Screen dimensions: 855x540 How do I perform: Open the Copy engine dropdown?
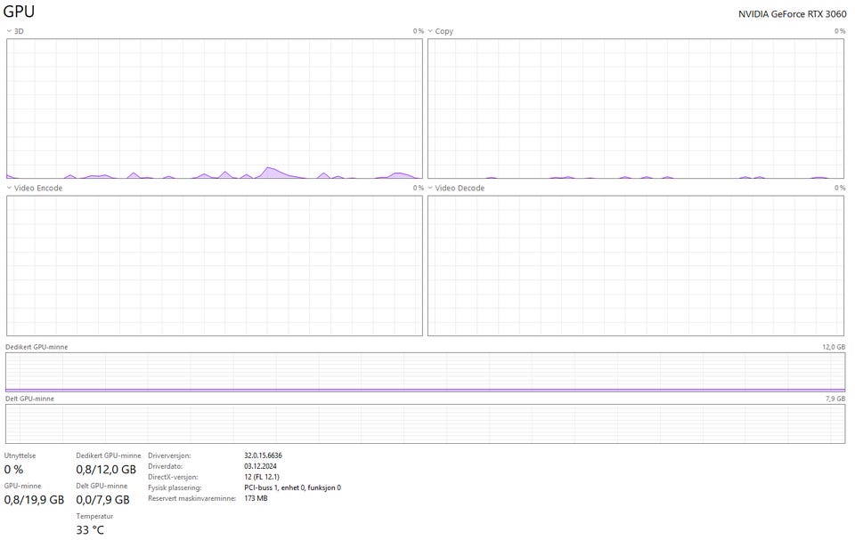click(x=441, y=31)
